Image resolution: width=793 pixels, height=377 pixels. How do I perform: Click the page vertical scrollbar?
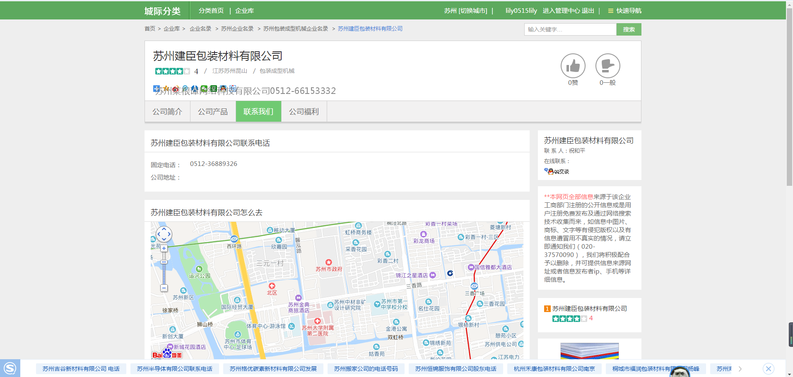click(x=789, y=97)
